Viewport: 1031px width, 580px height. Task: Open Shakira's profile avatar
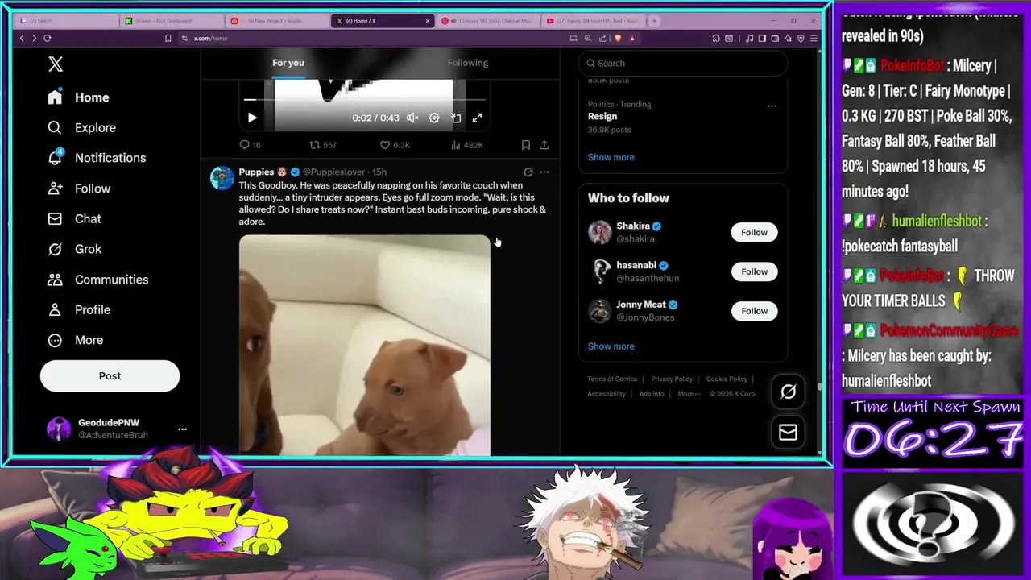[599, 232]
